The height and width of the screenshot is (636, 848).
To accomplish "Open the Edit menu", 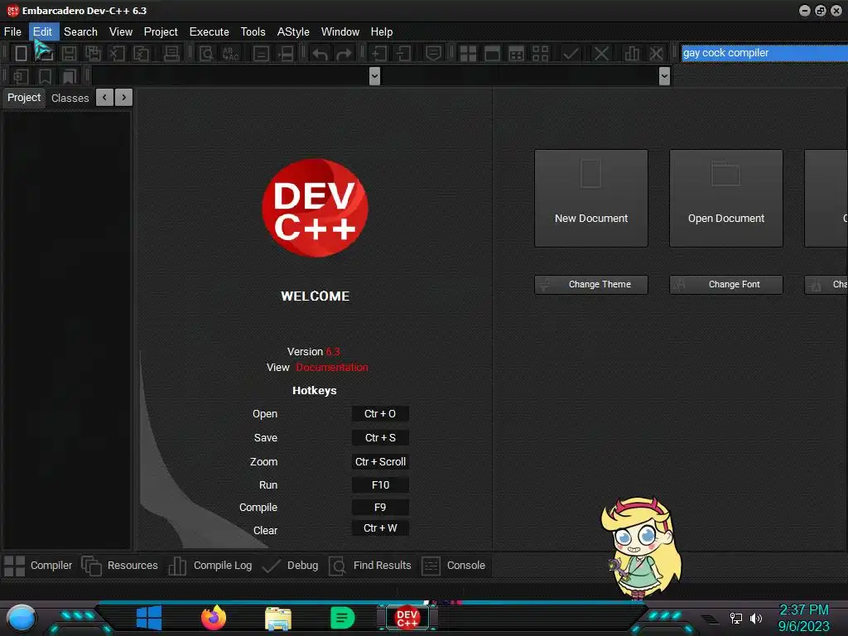I will [x=43, y=32].
